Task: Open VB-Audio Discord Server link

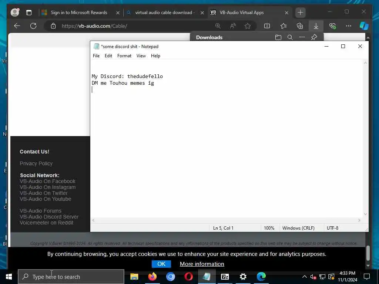Action: (x=49, y=217)
